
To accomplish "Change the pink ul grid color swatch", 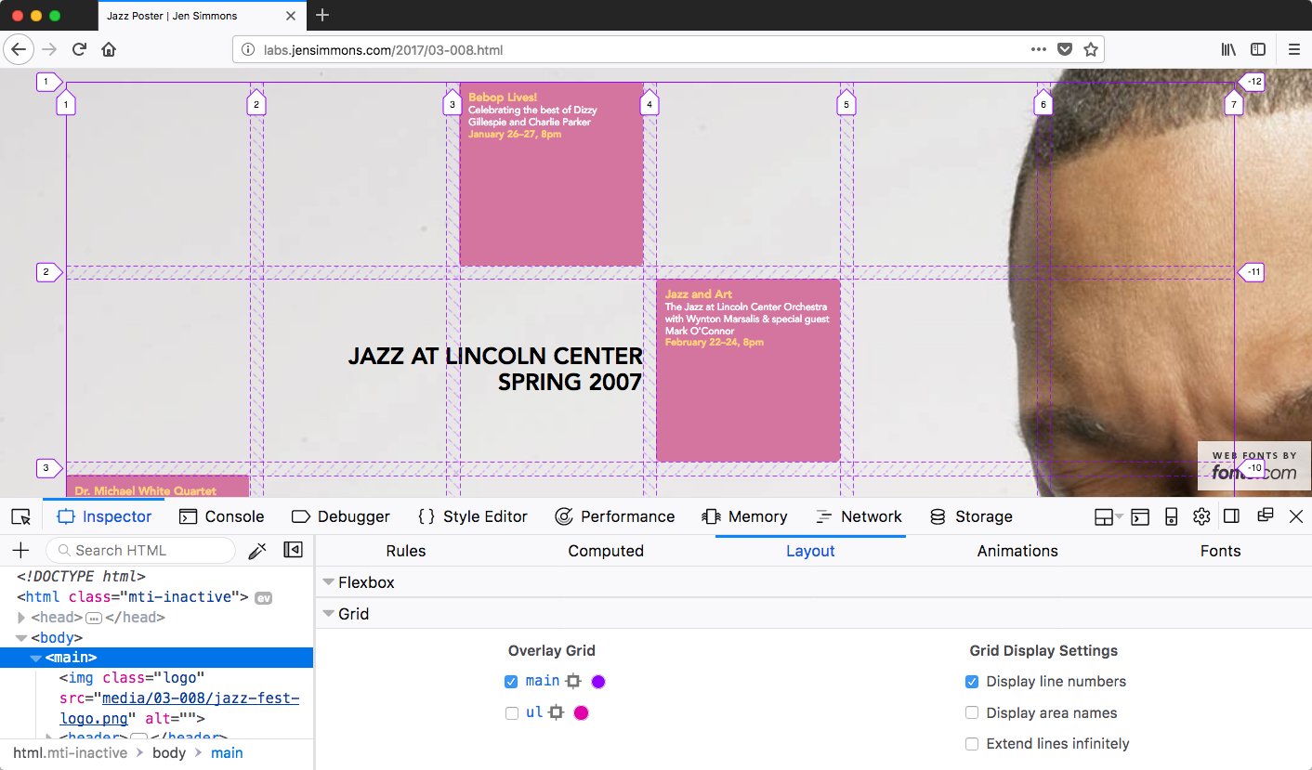I will [581, 713].
